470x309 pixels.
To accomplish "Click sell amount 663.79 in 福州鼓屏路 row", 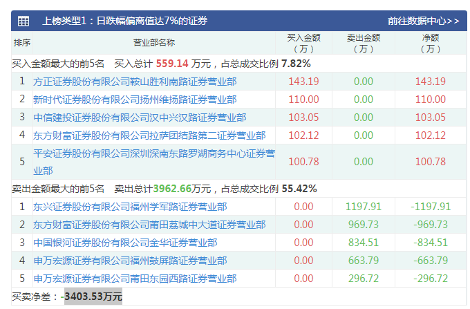I will coord(364,261).
